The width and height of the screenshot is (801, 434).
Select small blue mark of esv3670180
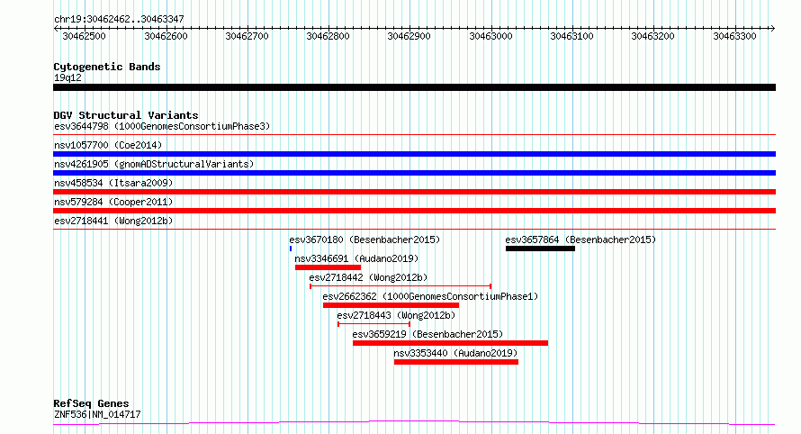pos(291,249)
